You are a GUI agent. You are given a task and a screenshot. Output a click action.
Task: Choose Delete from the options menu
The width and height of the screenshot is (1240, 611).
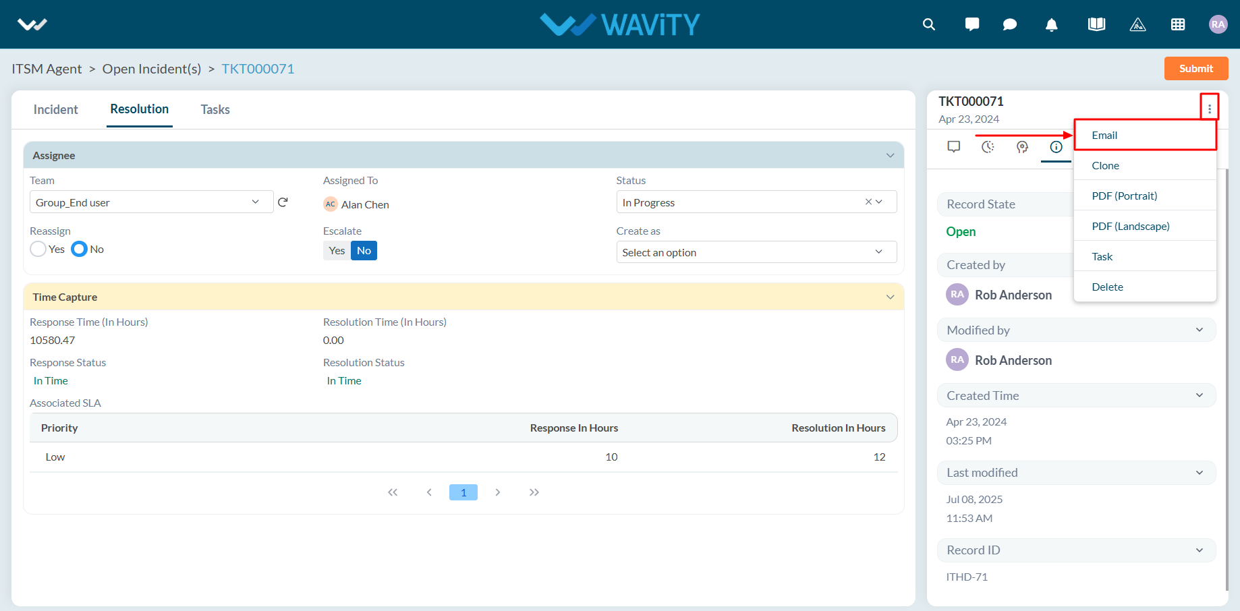(1145, 287)
